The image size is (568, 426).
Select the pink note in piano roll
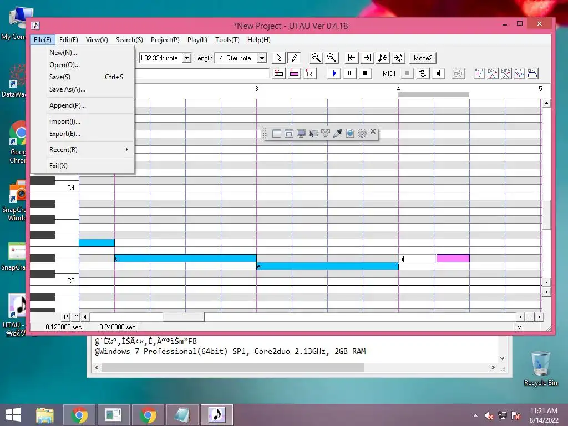(453, 258)
